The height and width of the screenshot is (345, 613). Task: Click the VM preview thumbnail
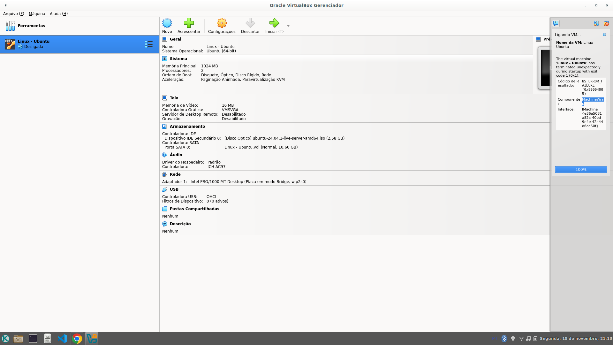544,67
